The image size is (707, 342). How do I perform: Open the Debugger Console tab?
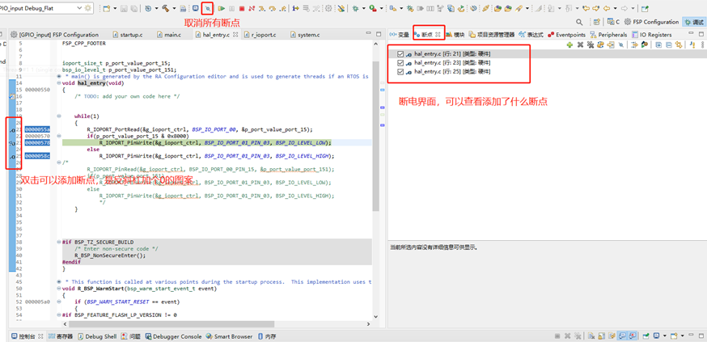[x=174, y=336]
